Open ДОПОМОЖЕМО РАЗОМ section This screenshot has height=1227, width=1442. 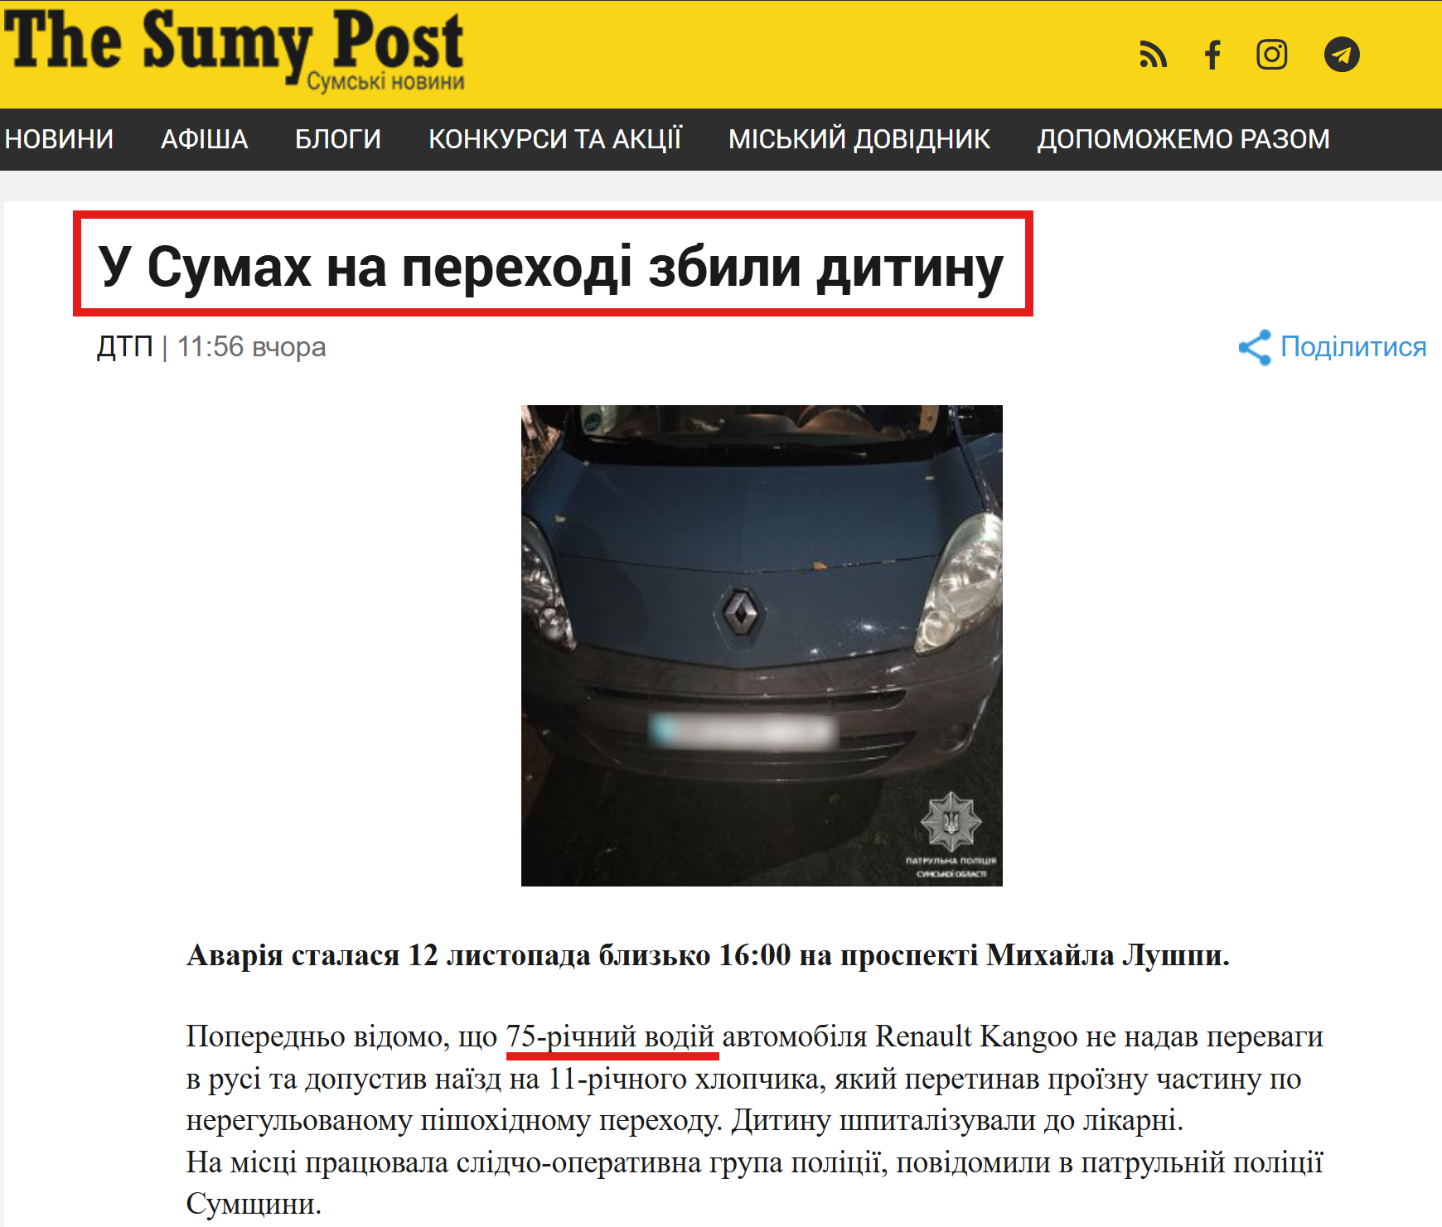click(1183, 139)
